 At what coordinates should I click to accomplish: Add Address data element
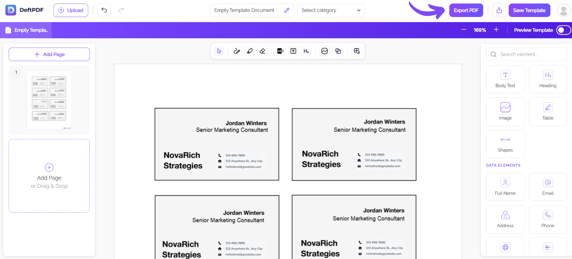coord(505,219)
